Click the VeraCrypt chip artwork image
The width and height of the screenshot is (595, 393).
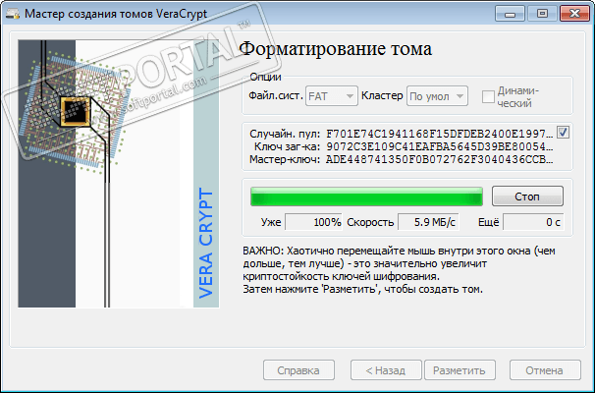(119, 174)
